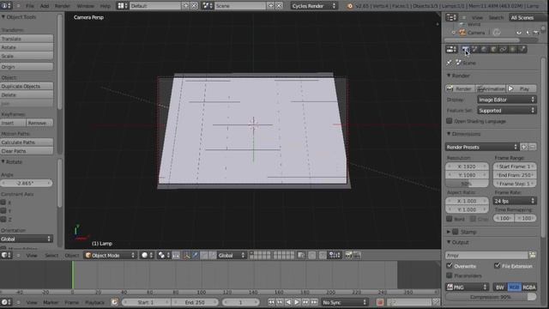Open the Feature Set Supported dropdown

tap(507, 111)
